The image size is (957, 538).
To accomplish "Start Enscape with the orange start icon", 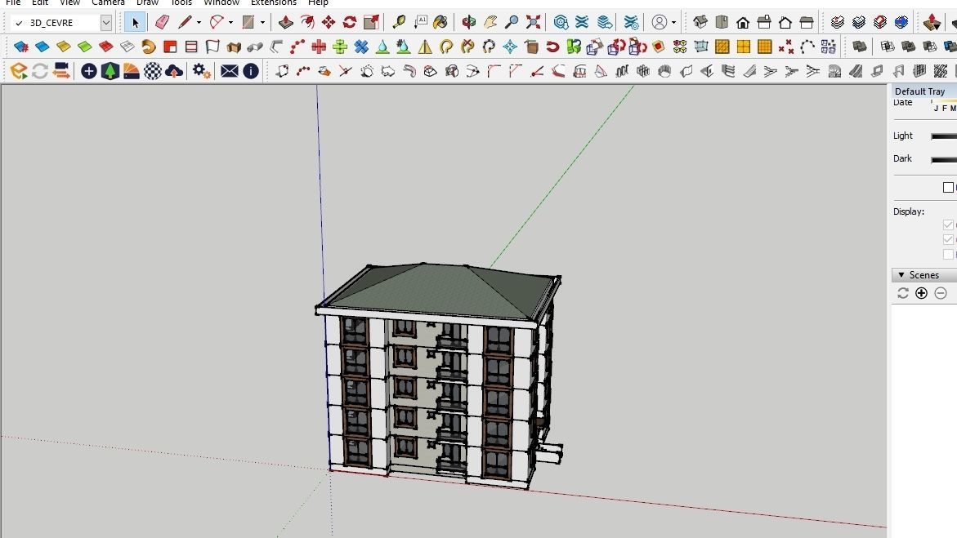I will pos(19,71).
